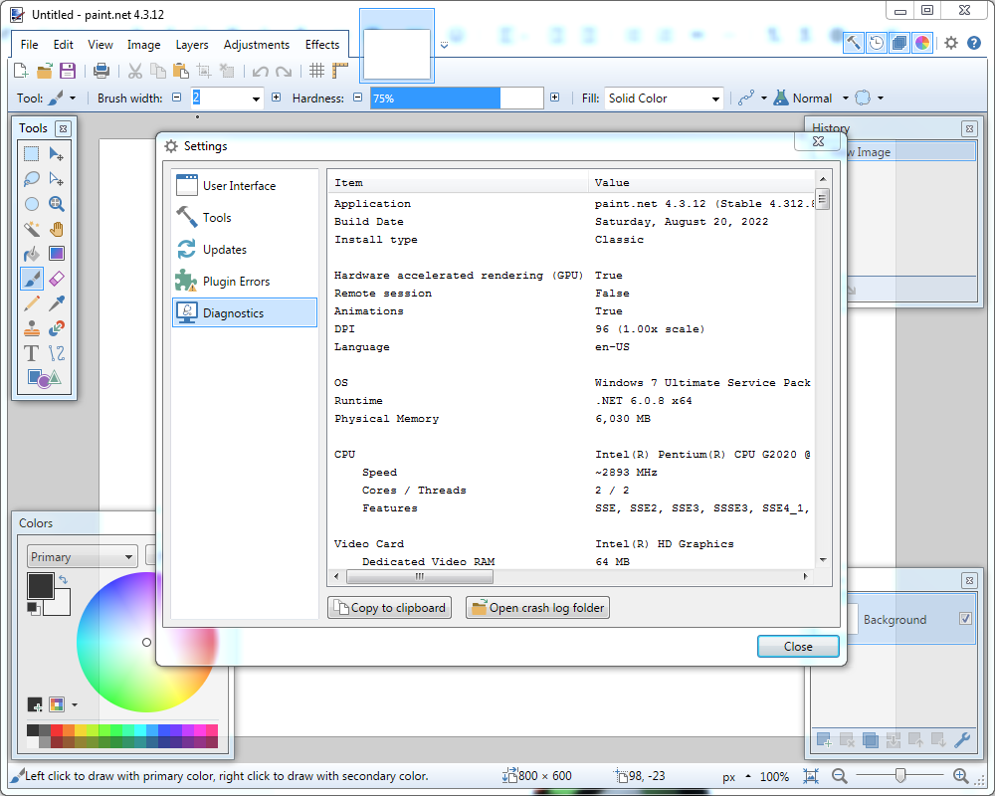Open the Image menu

[x=143, y=45]
